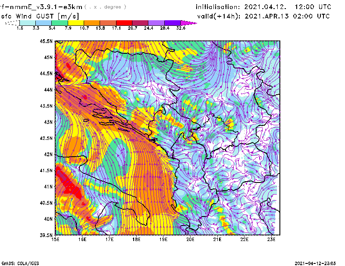Click the legend value '1.6'
The width and height of the screenshot is (345, 266).
coord(20,28)
